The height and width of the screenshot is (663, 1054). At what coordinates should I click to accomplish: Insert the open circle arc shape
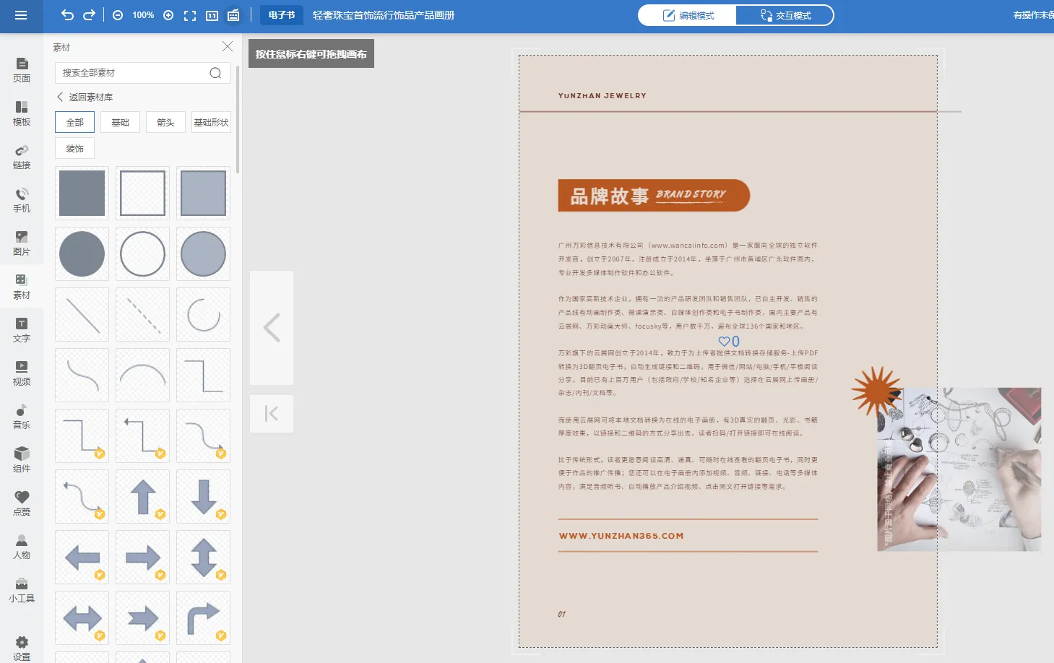point(203,314)
